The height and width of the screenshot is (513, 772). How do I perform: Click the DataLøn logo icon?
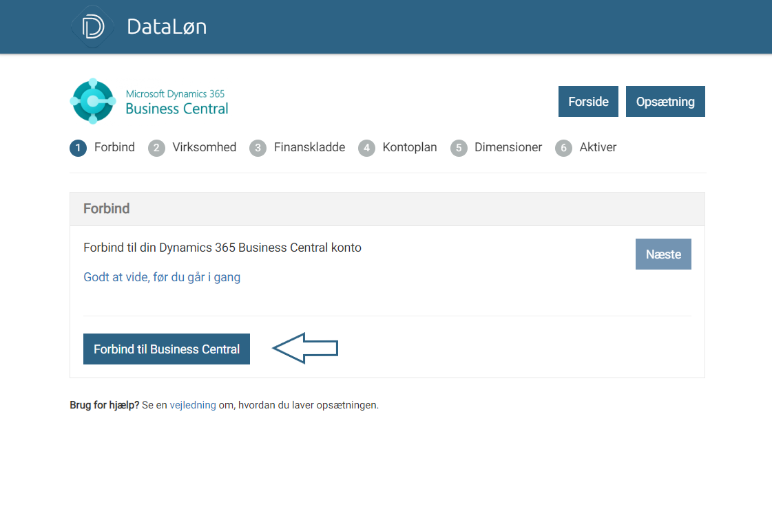(92, 27)
